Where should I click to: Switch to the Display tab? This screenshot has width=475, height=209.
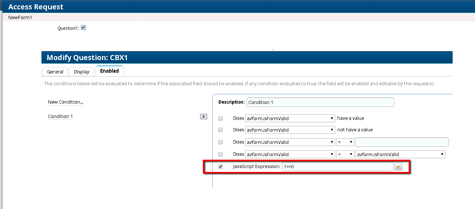81,72
